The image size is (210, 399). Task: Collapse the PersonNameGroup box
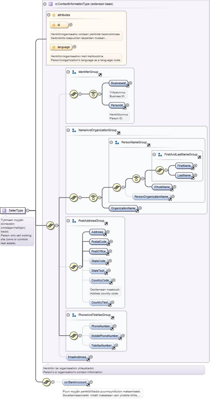coord(111,142)
